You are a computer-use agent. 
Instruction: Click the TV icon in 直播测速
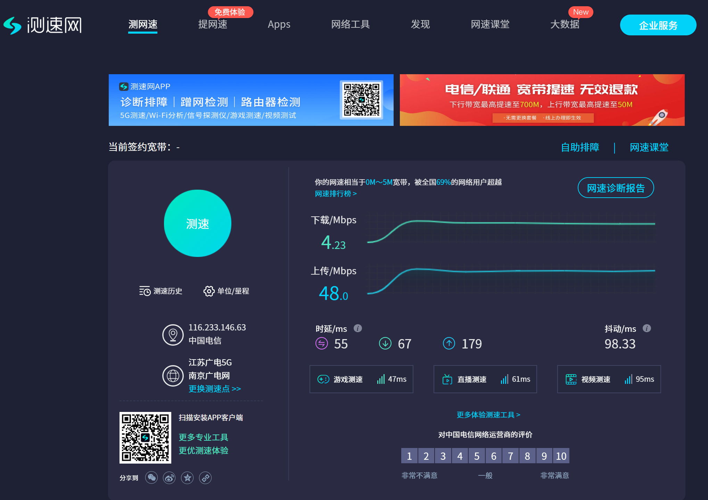coord(447,379)
